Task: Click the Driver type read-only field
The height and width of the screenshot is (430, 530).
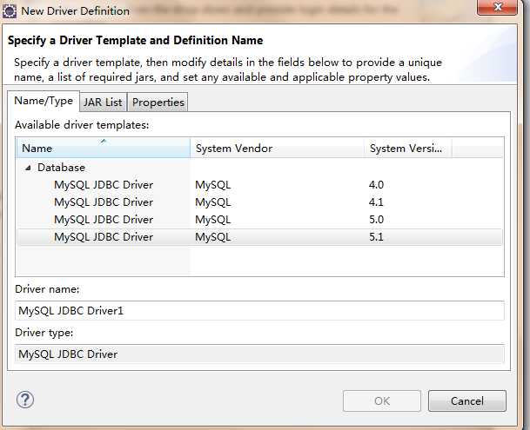Action: (259, 354)
